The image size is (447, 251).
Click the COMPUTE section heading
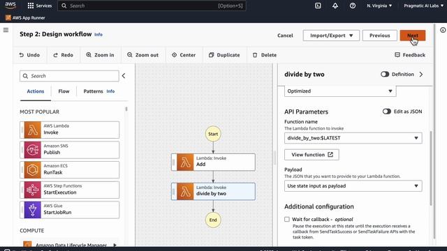(32, 231)
